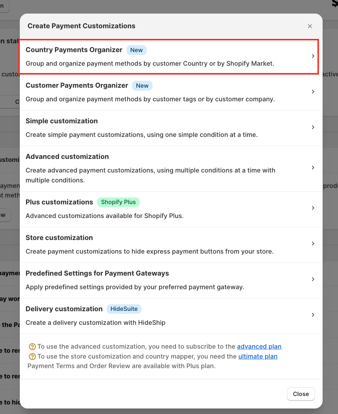
Task: Select Predefined Settings for Payment Gateways
Action: click(x=97, y=273)
